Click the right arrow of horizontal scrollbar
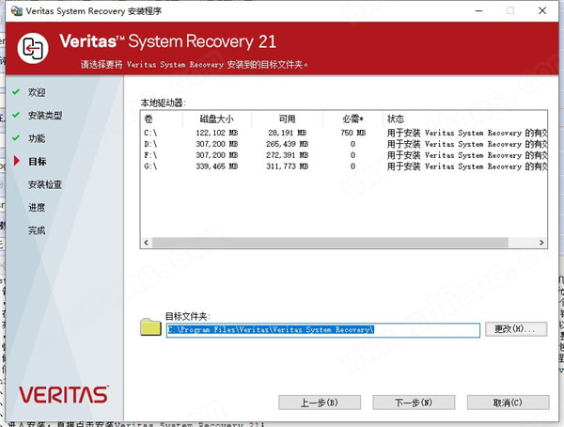Screen dimensions: 564x427 tap(541, 243)
